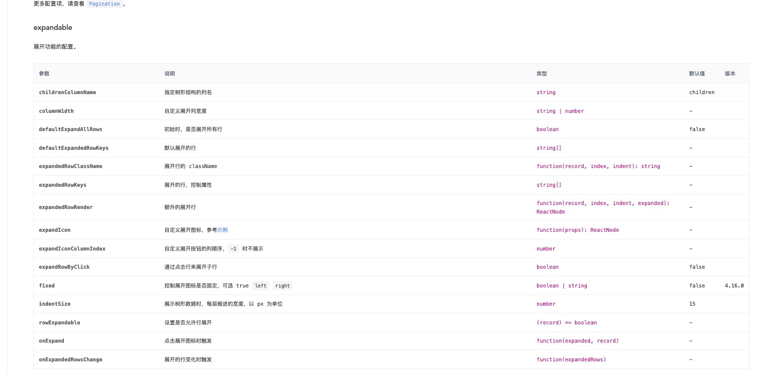Click the 'left' code tag
This screenshot has width=759, height=374.
[x=260, y=285]
